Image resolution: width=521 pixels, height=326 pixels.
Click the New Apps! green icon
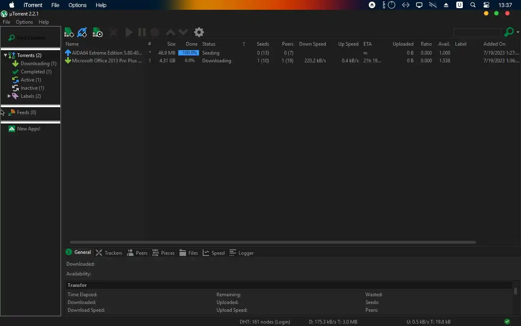pos(12,129)
